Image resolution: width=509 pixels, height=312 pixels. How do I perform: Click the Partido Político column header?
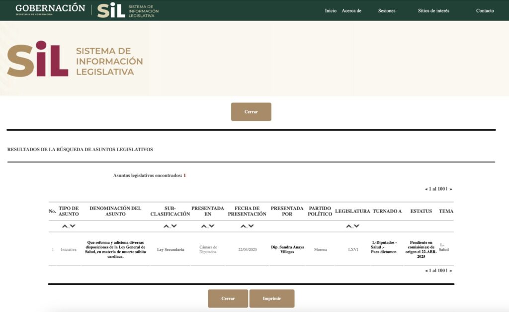[x=320, y=211]
